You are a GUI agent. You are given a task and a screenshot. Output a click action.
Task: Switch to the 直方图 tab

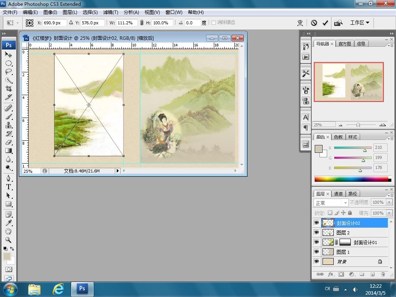coord(345,44)
